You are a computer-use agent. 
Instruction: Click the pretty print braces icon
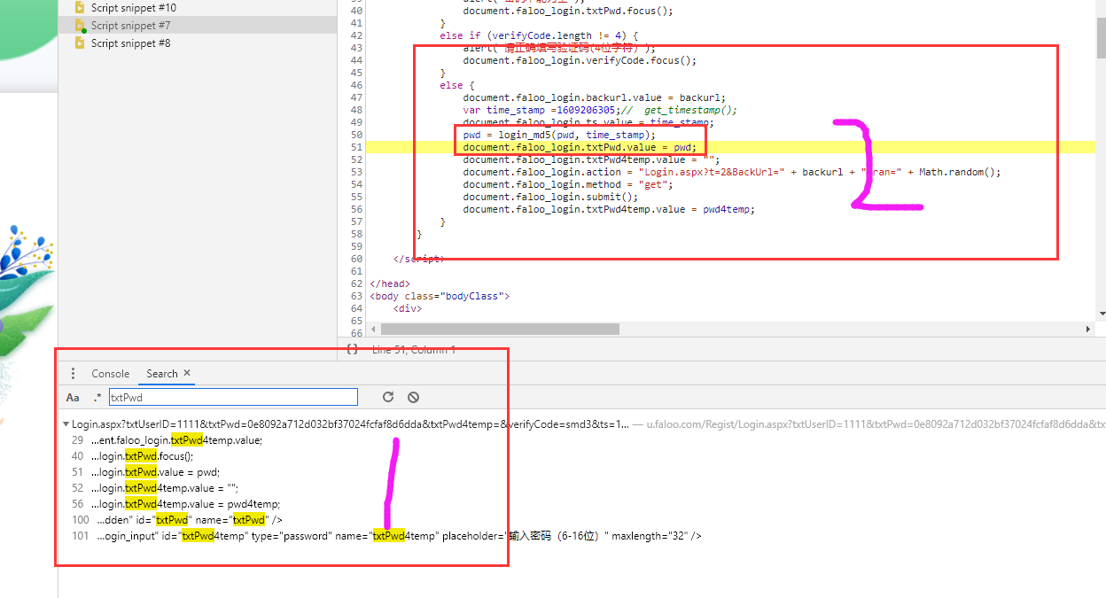(x=352, y=349)
